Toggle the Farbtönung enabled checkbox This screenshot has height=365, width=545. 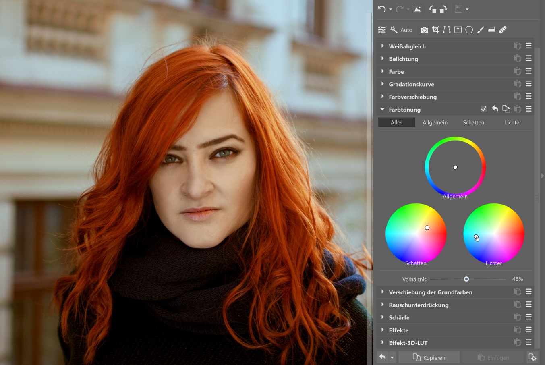pyautogui.click(x=484, y=109)
